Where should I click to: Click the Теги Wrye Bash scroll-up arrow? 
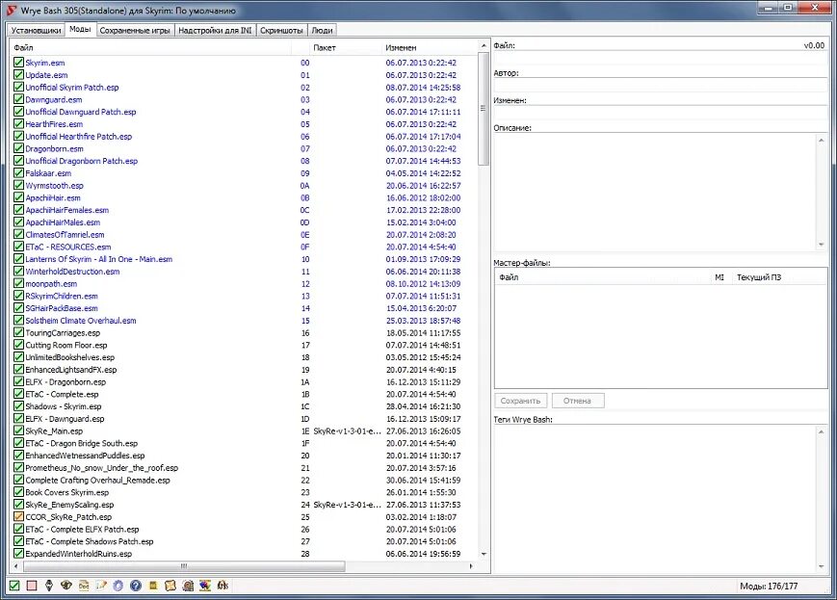[822, 431]
